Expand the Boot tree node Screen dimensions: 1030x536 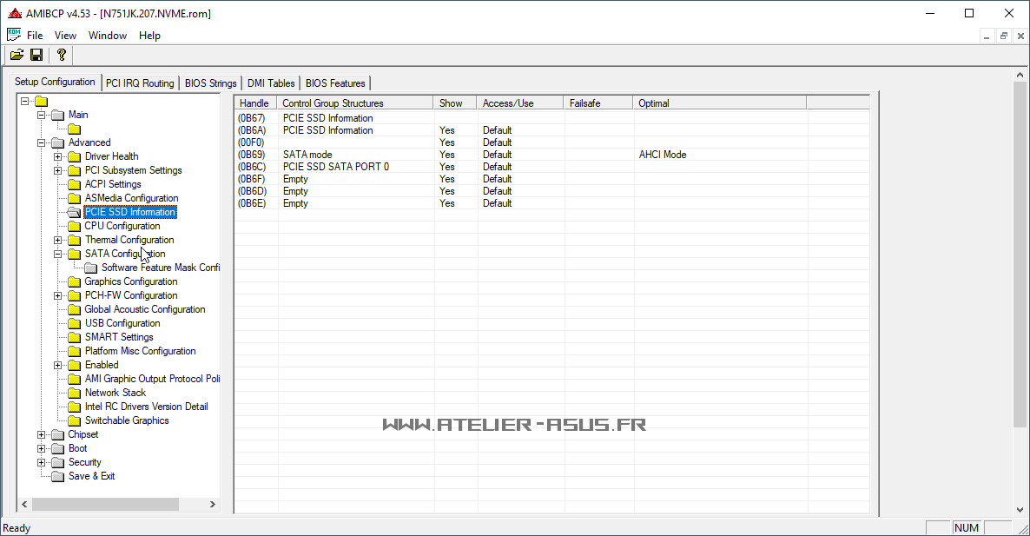(x=42, y=448)
